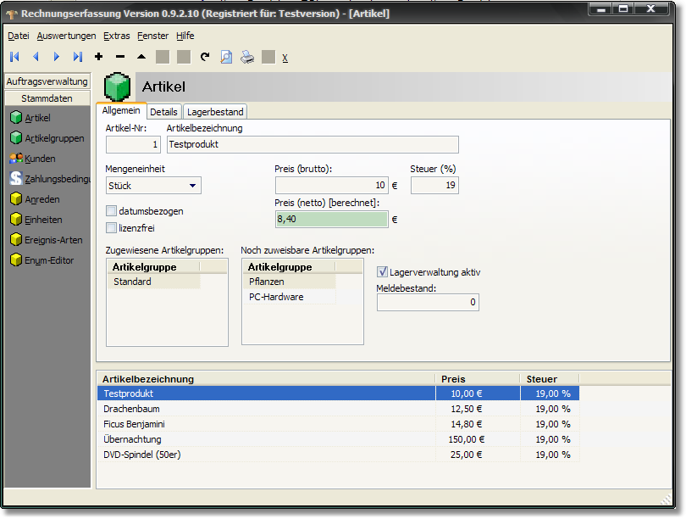Click Stammdaten panel button
Screen dimensions: 686x519
[47, 98]
